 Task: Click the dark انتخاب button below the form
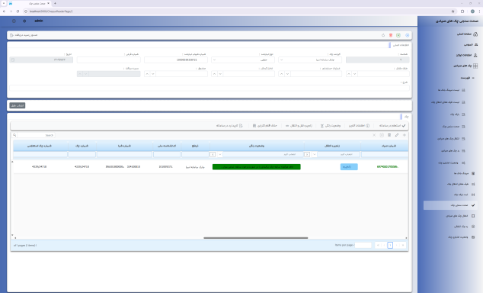pos(18,105)
